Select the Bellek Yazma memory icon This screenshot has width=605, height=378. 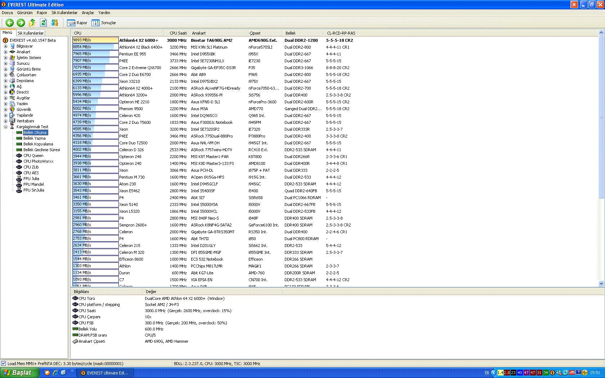pos(19,138)
